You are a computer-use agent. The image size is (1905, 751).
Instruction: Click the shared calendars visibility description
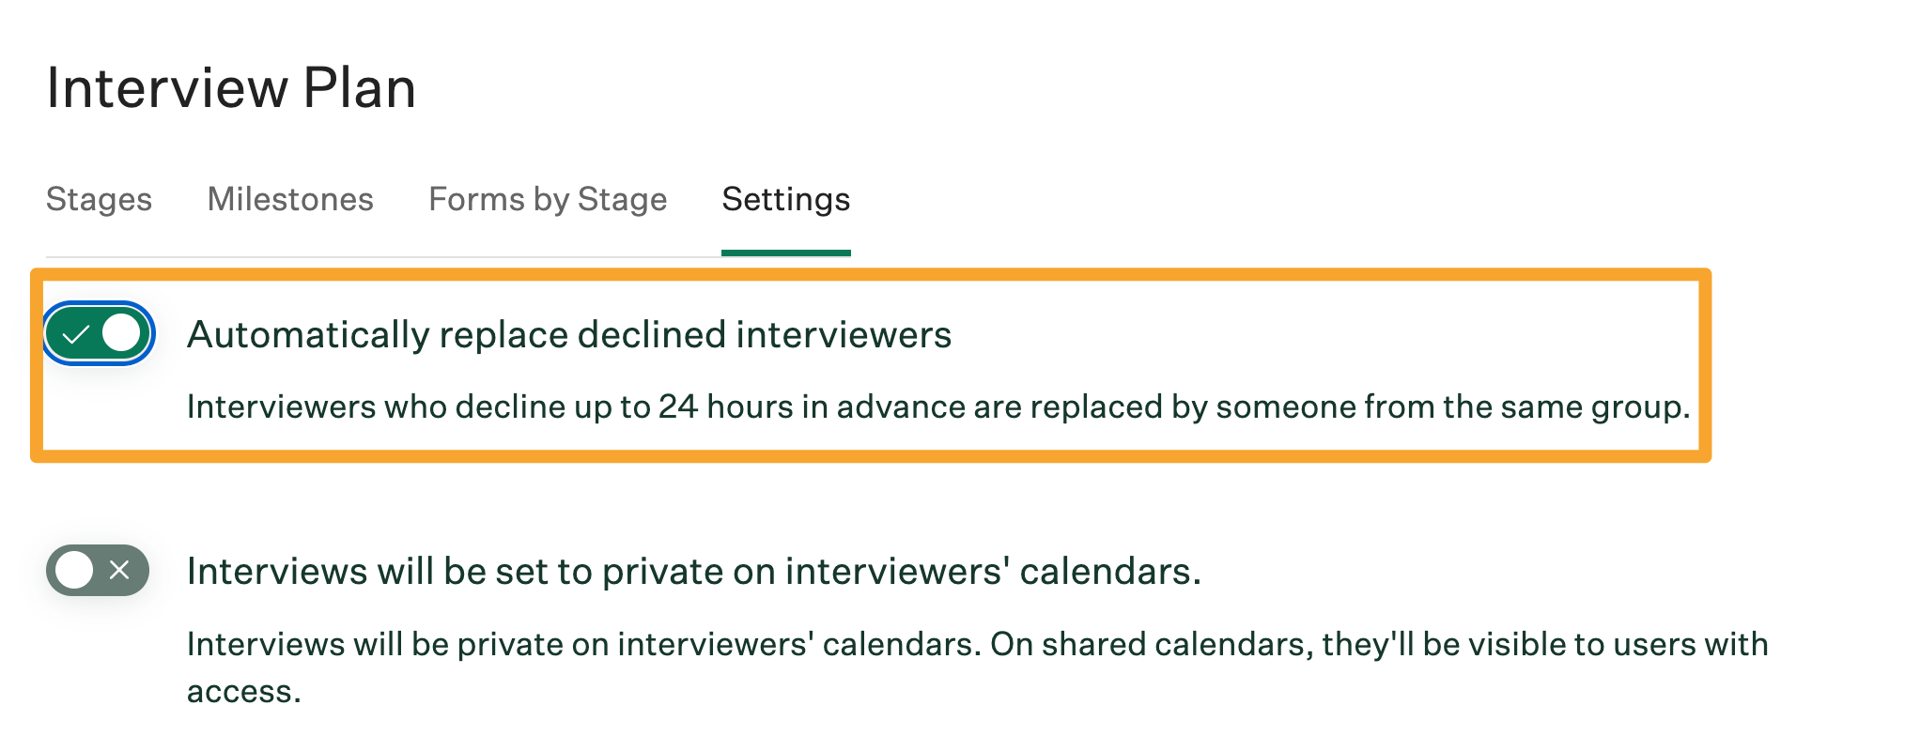[977, 644]
